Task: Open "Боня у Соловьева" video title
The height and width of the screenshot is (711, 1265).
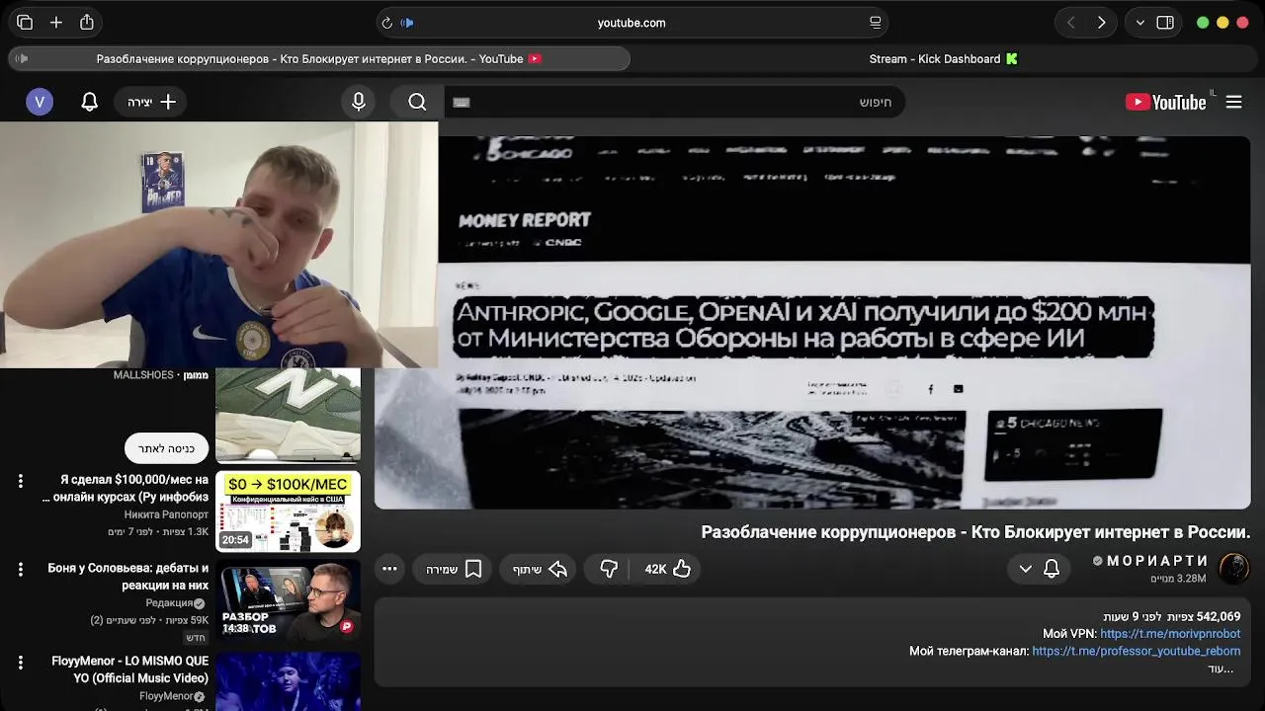Action: (128, 577)
